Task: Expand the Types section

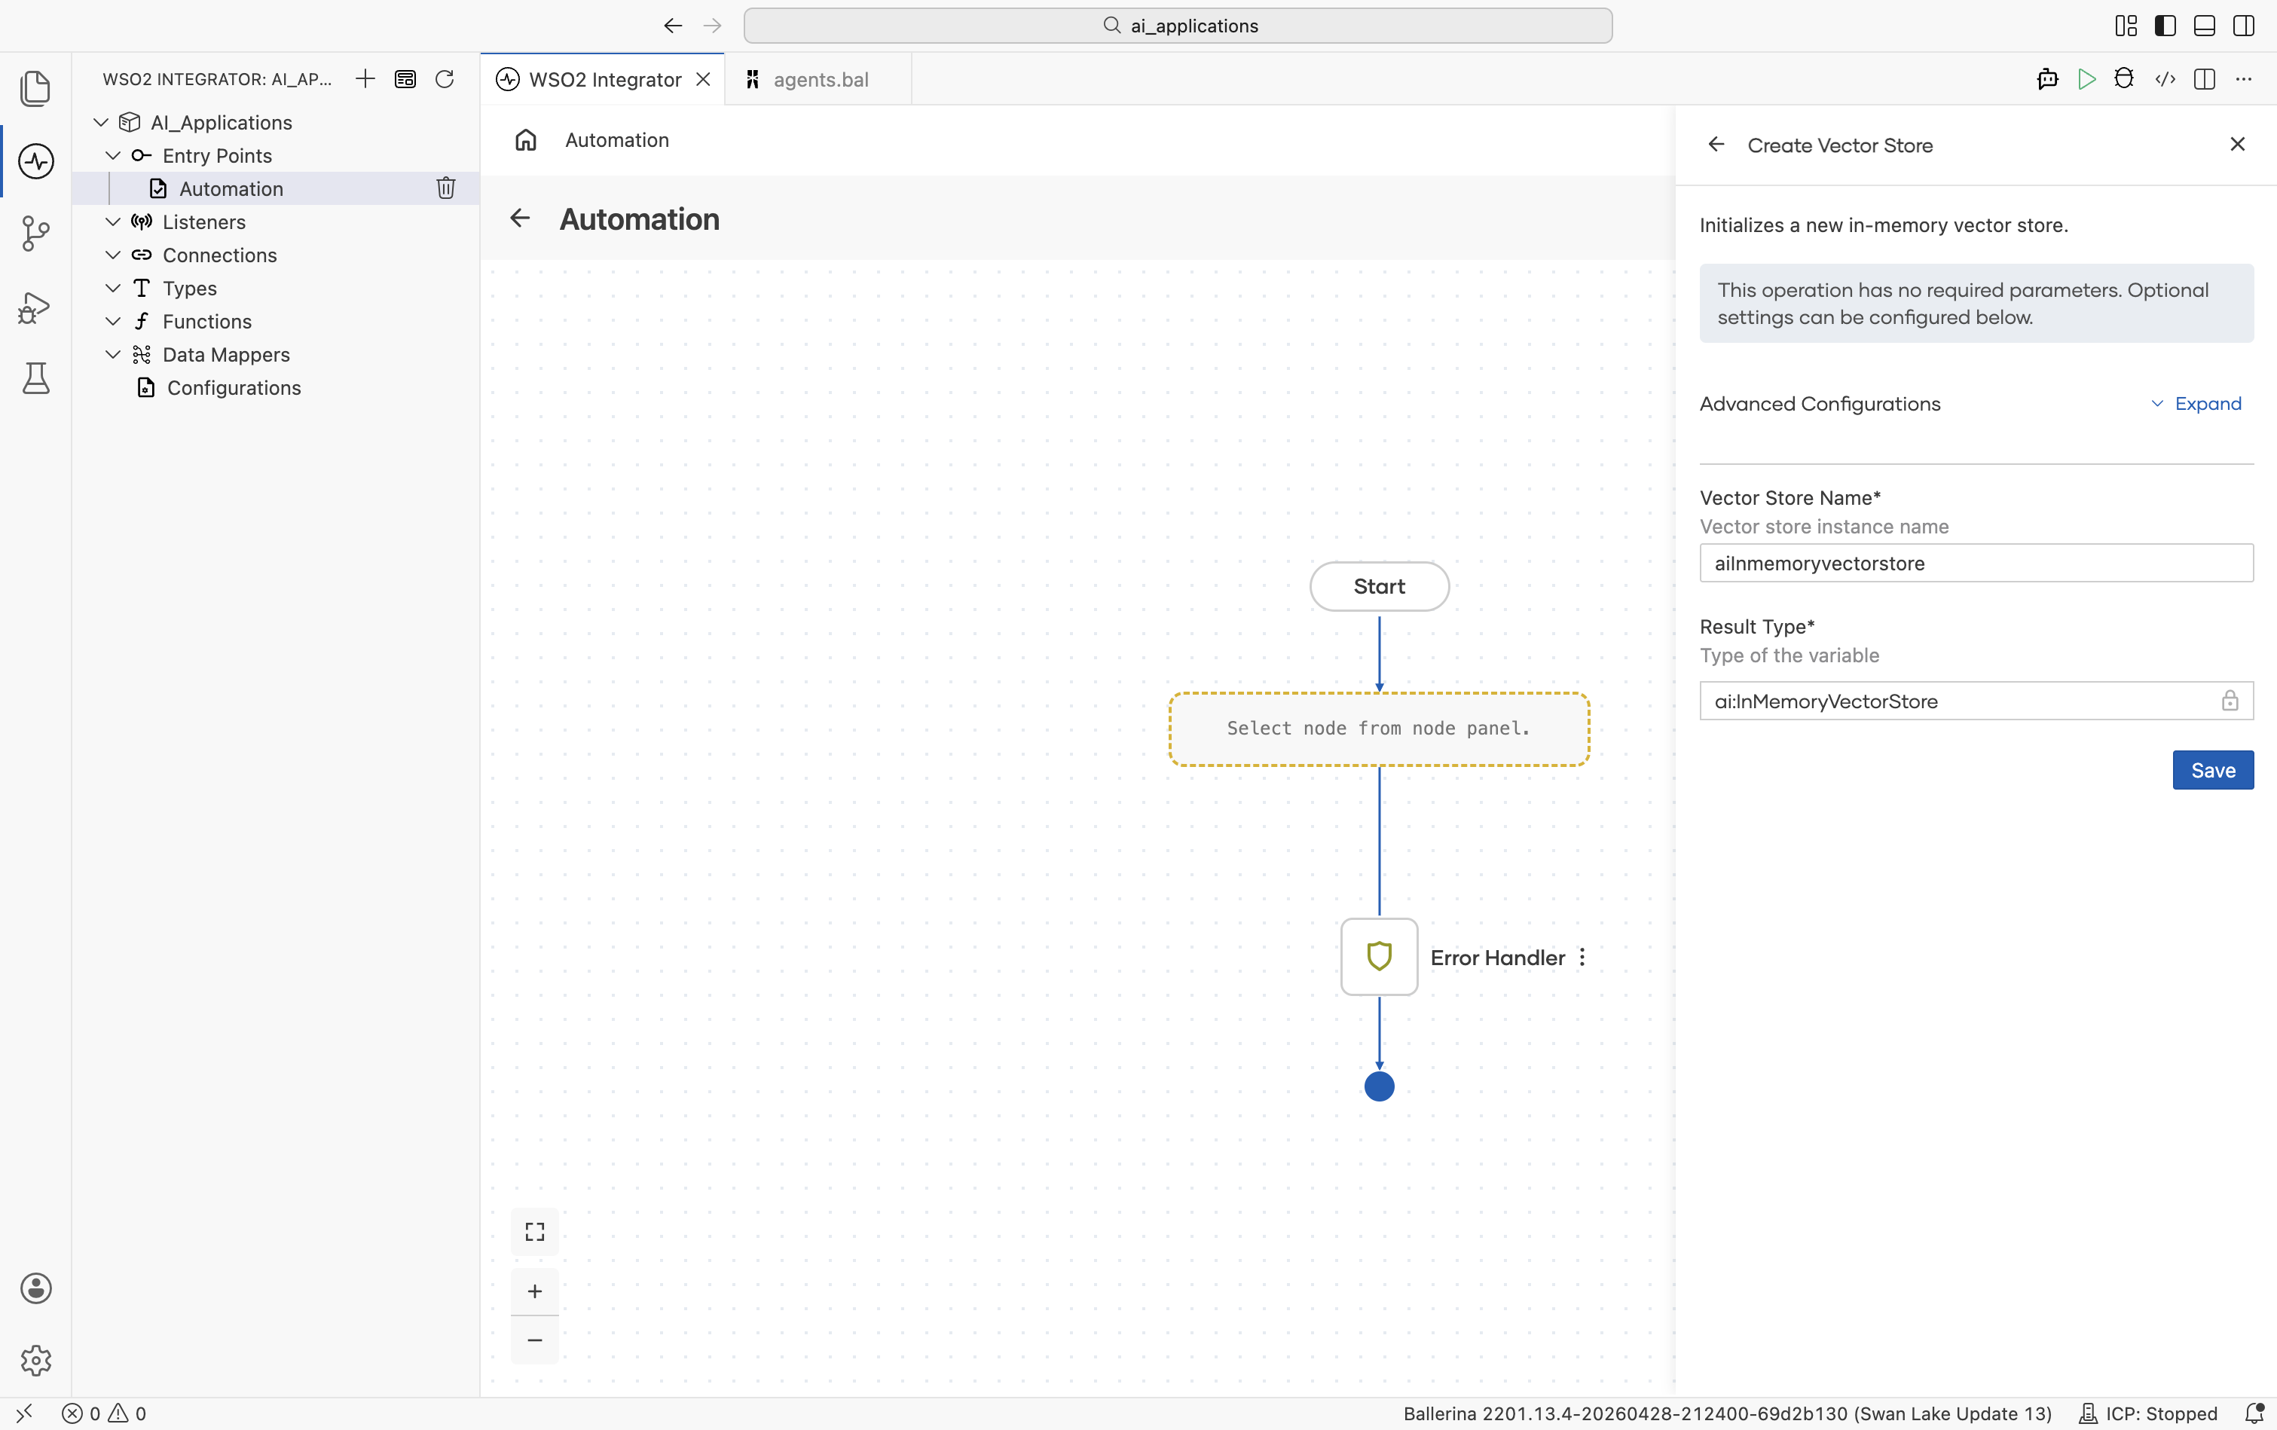Action: pyautogui.click(x=112, y=288)
